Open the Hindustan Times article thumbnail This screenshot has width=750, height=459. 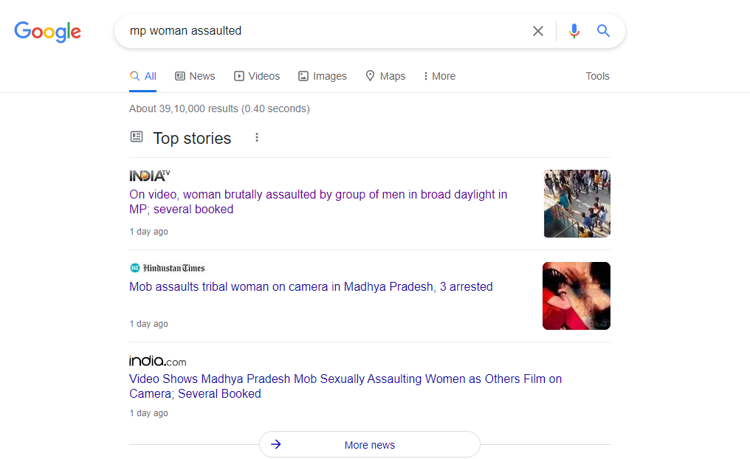[577, 296]
